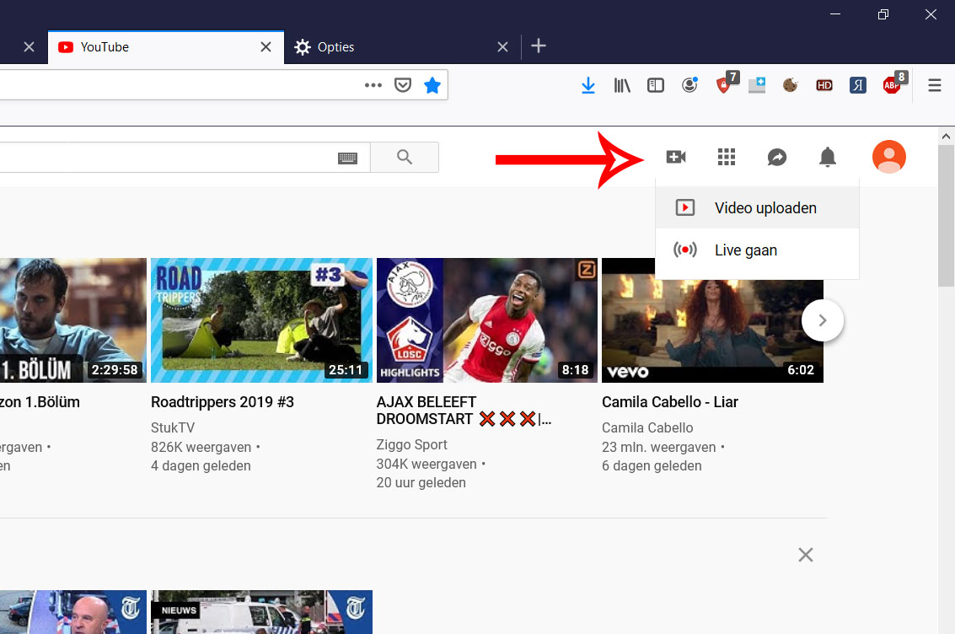Restore down the Firefox window
Viewport: 955px width, 634px height.
883,14
